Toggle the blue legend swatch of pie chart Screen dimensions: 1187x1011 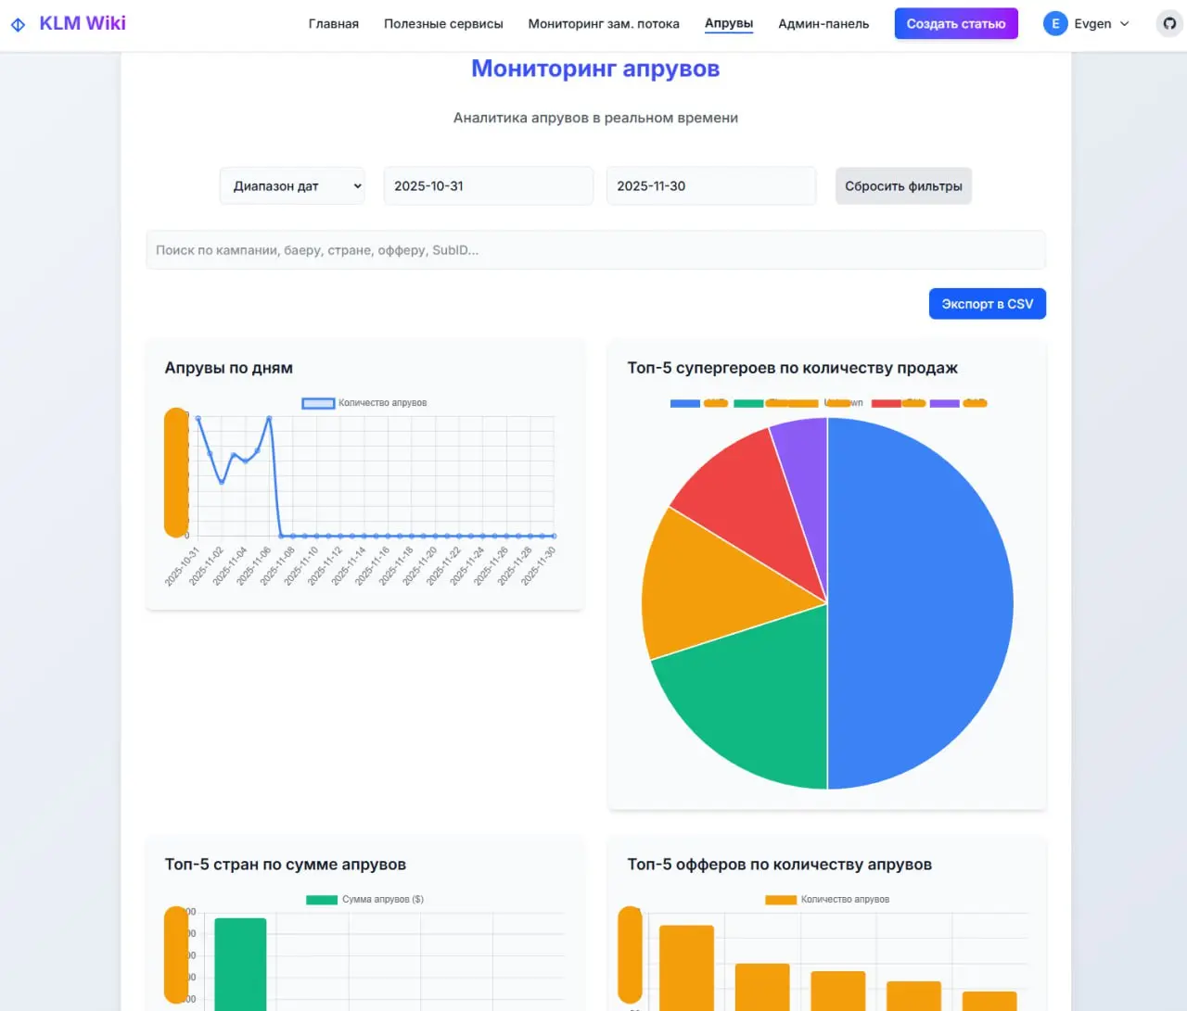pos(685,403)
